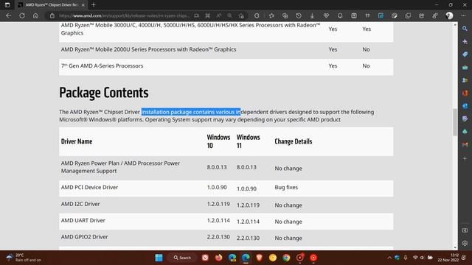Click the Bug fixes cell

click(x=286, y=187)
